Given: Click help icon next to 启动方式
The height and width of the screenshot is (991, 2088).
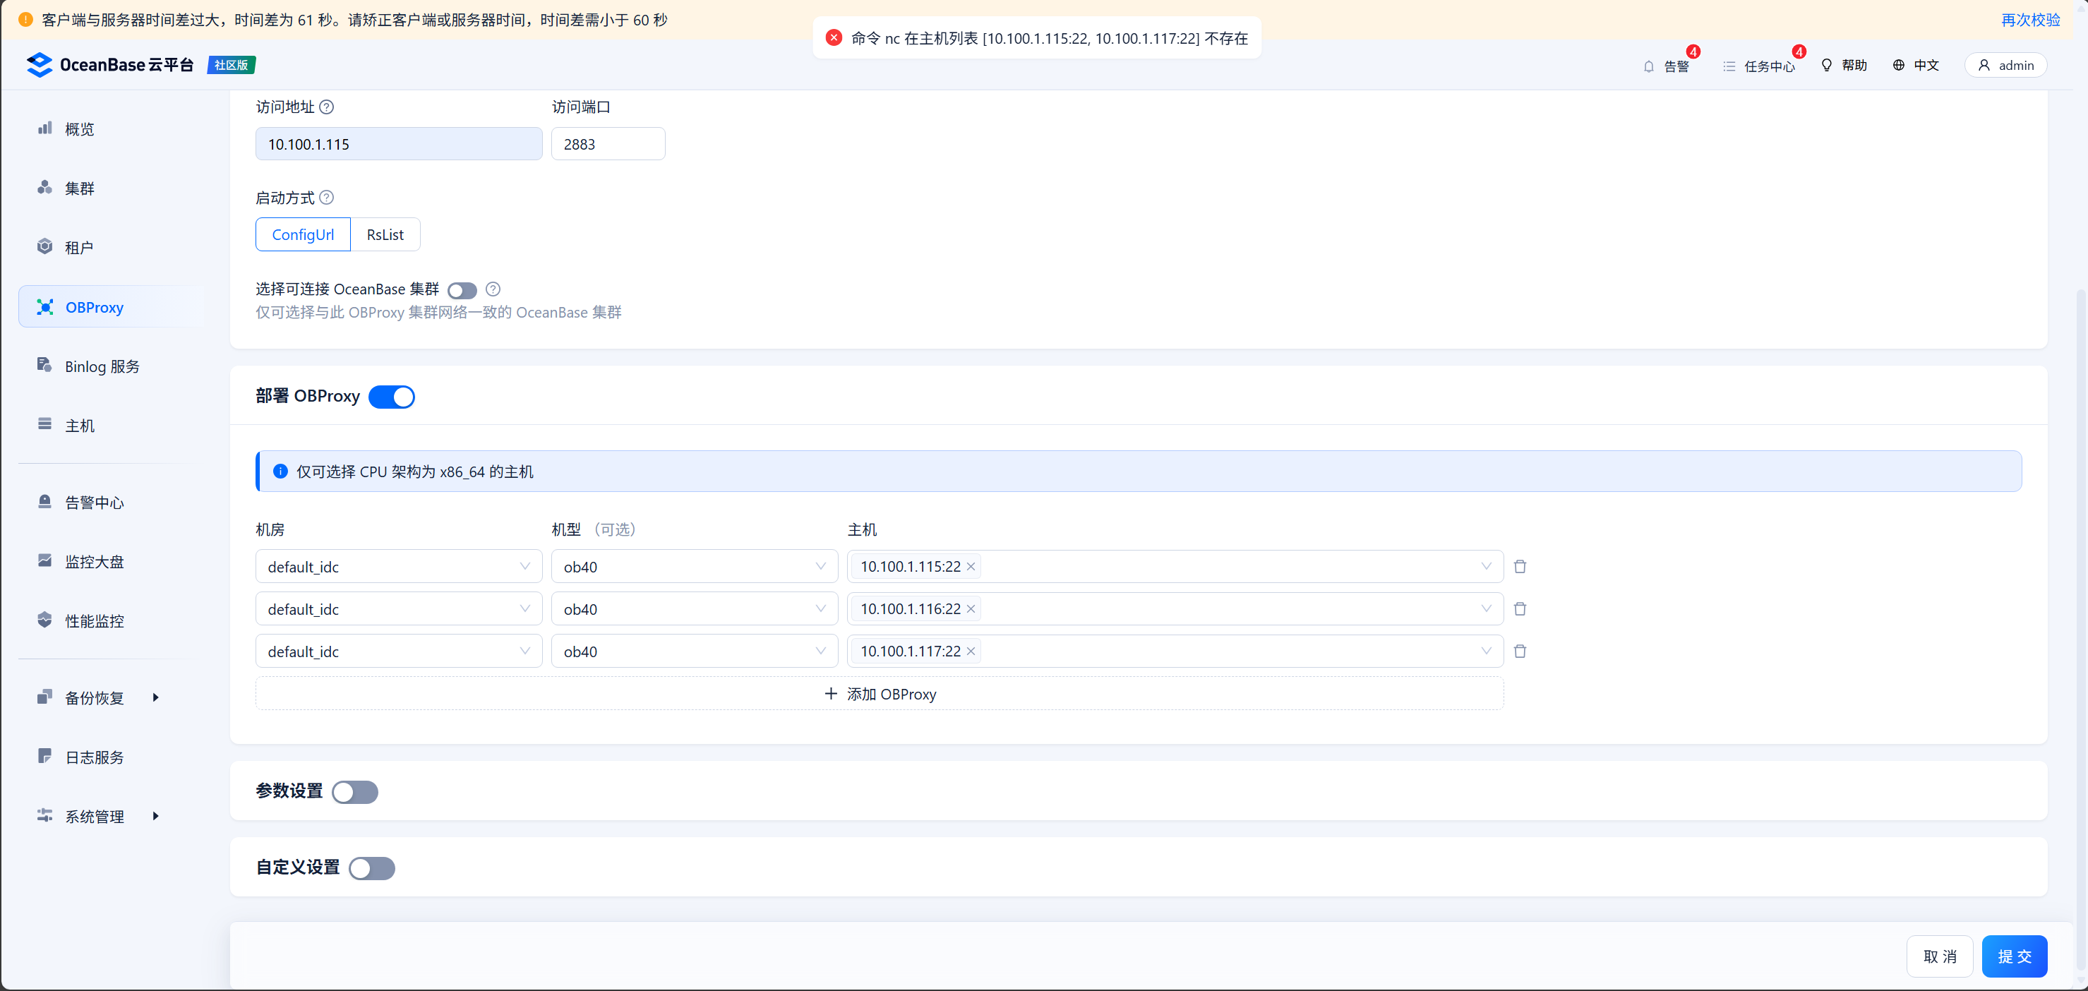Looking at the screenshot, I should pos(327,198).
